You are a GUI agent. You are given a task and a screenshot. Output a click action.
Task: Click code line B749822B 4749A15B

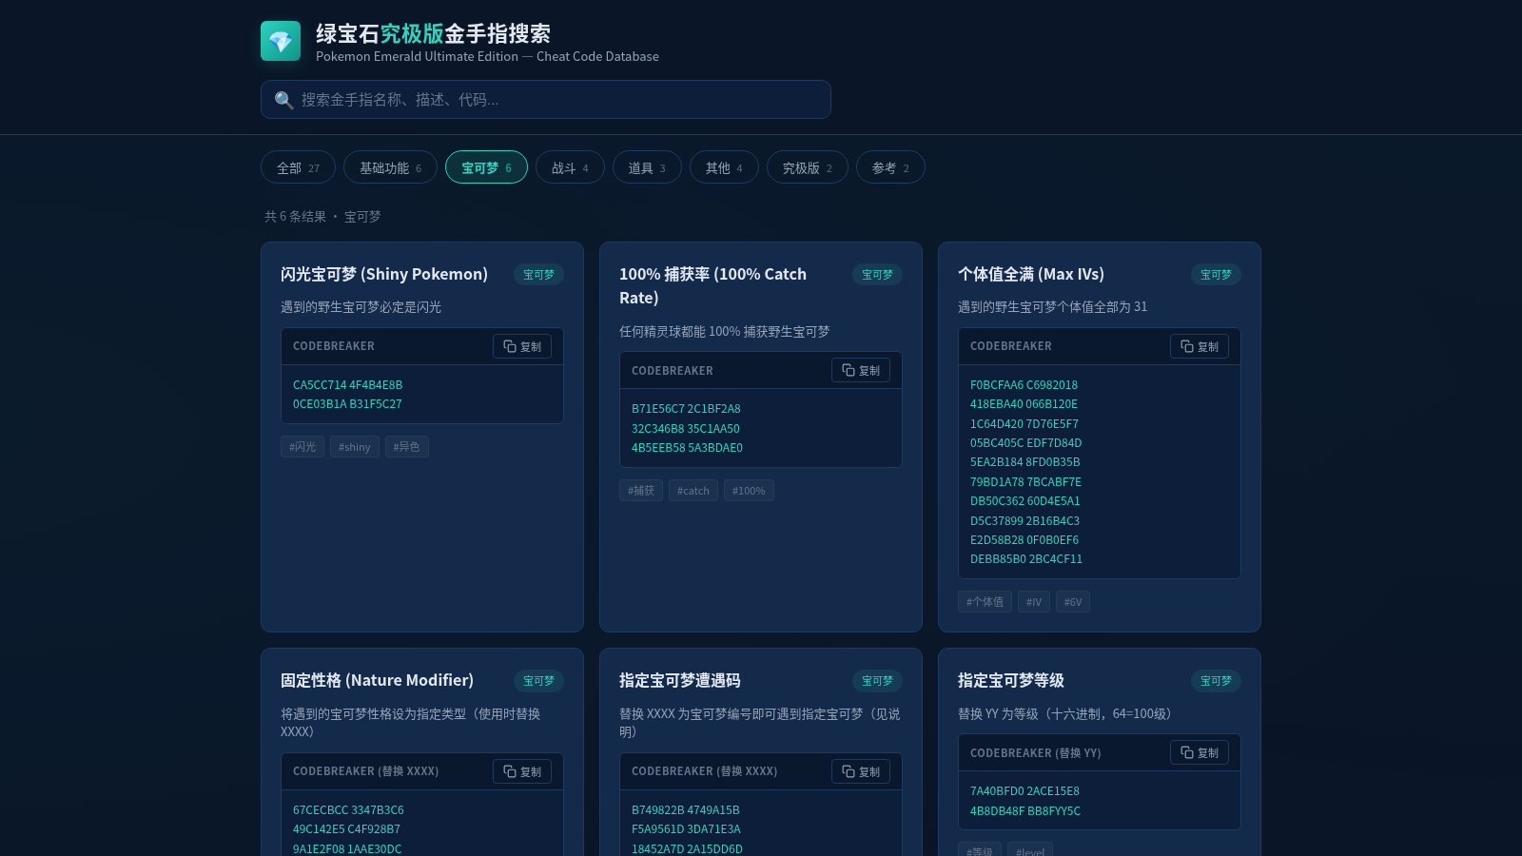(686, 810)
